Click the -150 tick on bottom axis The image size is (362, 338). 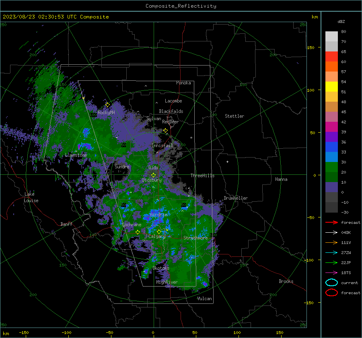click(24, 333)
